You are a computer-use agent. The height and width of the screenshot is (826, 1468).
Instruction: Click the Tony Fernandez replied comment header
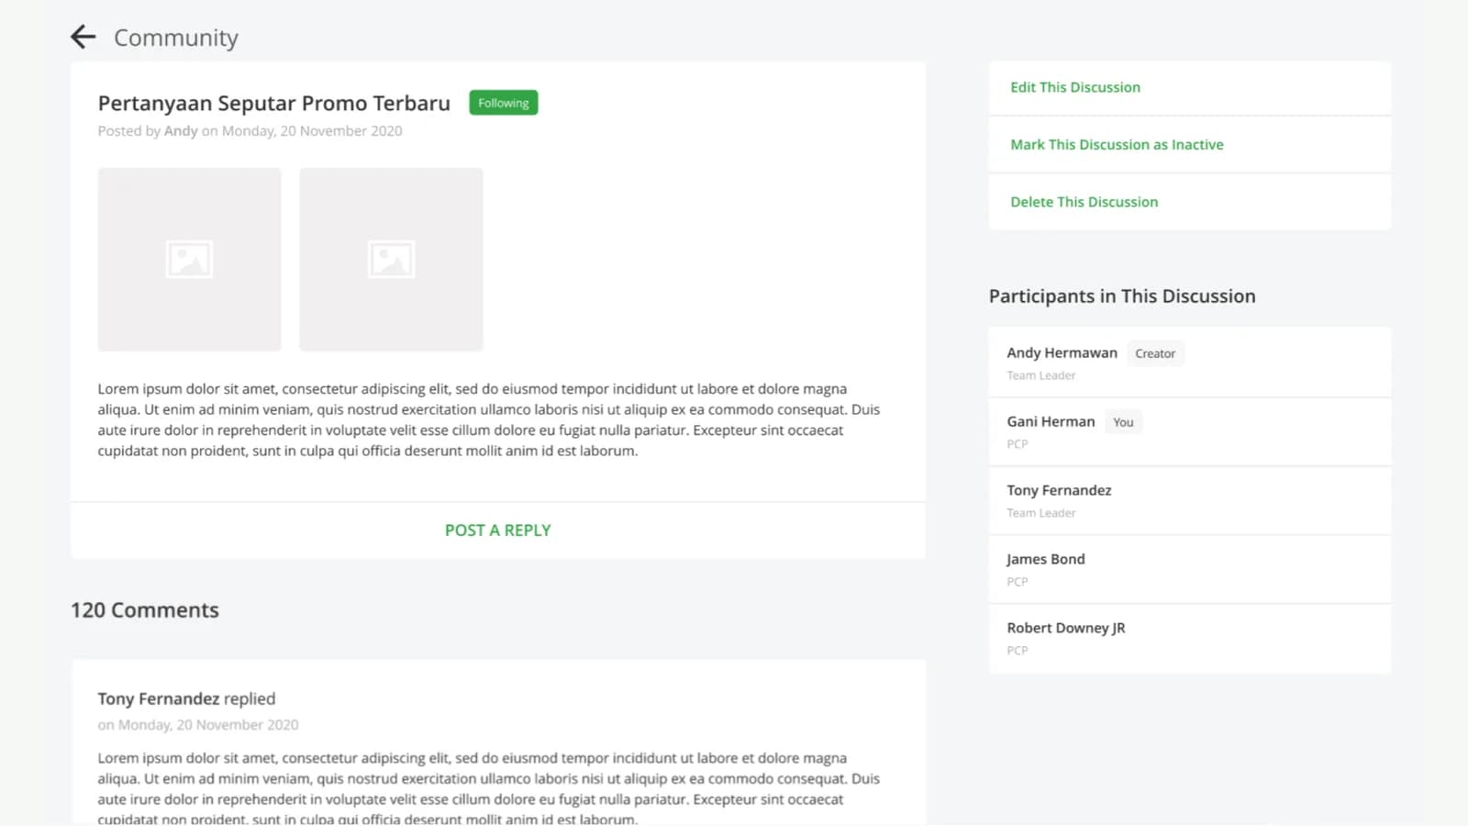pyautogui.click(x=186, y=698)
